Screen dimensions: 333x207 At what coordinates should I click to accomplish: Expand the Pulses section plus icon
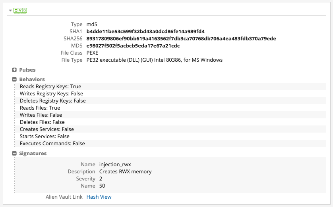[x=14, y=70]
